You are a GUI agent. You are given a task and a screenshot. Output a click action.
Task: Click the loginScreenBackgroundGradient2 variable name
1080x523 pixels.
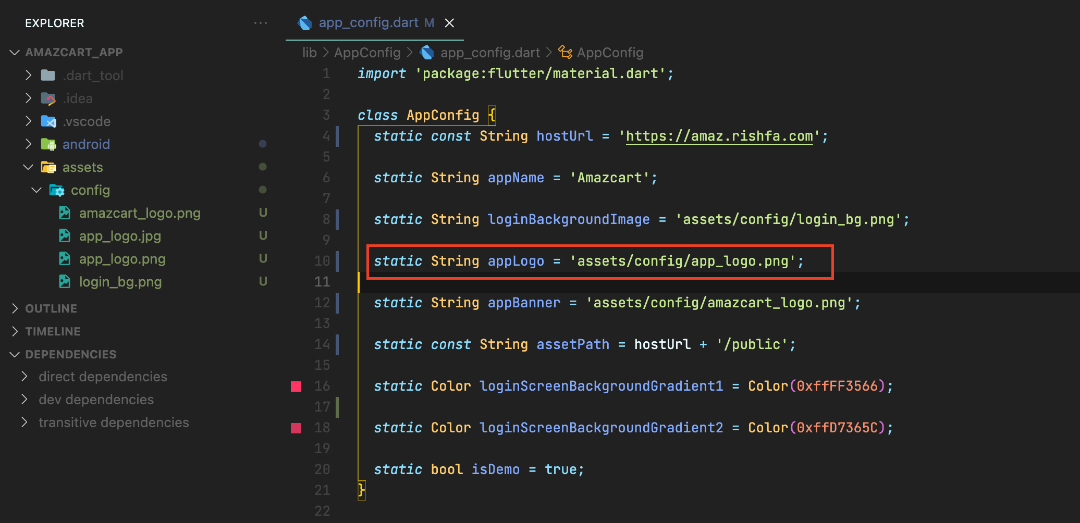tap(602, 428)
